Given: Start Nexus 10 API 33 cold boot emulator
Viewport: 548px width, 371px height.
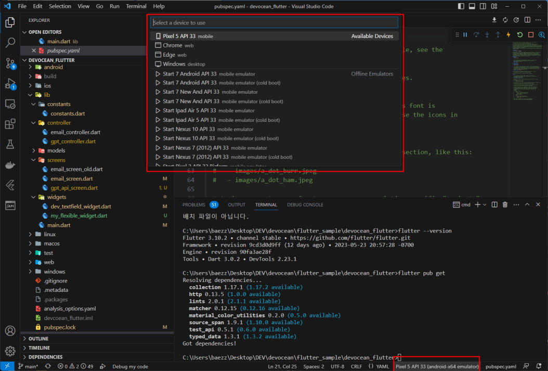Looking at the screenshot, I should pyautogui.click(x=274, y=138).
